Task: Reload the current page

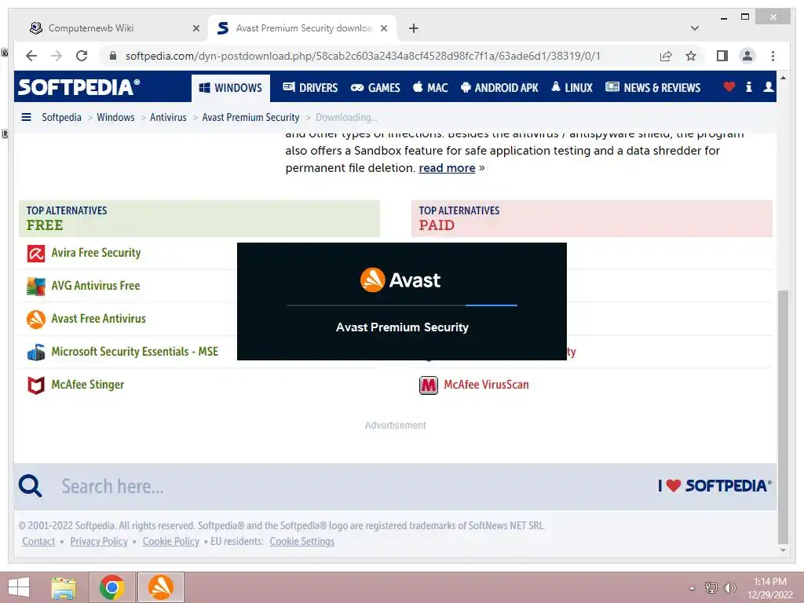Action: [82, 56]
